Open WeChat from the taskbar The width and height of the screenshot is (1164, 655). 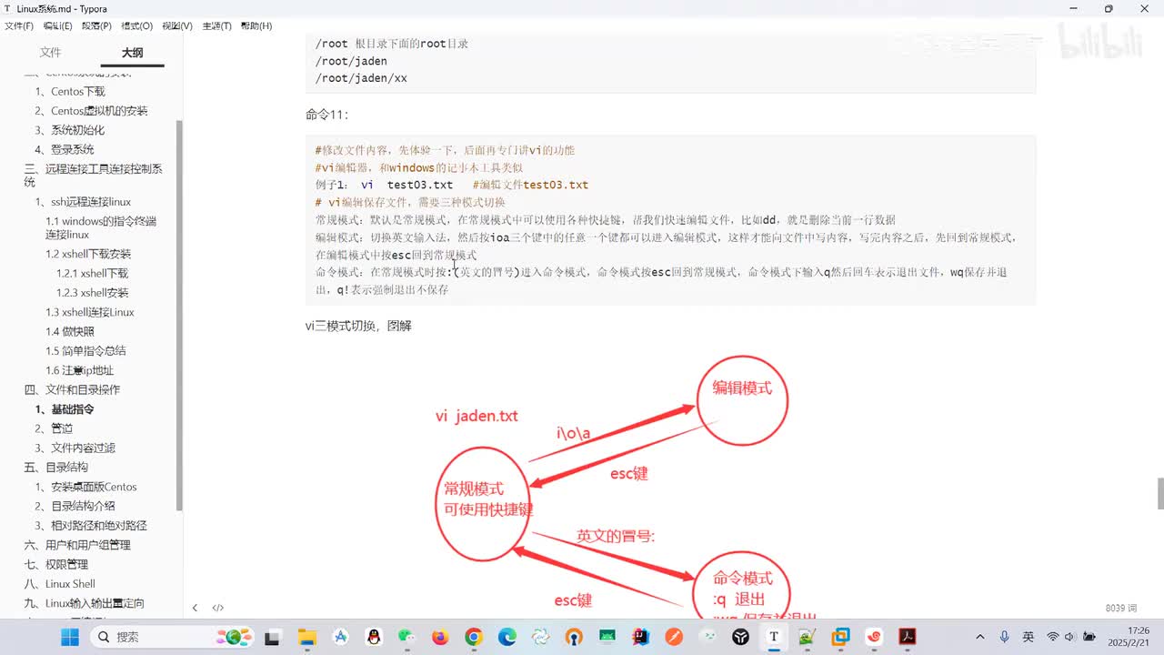click(x=406, y=637)
